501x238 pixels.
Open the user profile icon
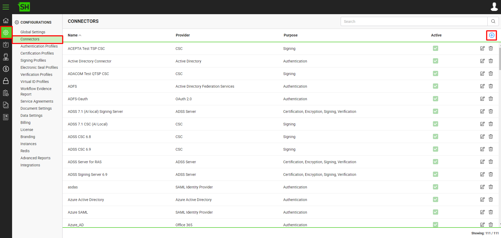(494, 7)
